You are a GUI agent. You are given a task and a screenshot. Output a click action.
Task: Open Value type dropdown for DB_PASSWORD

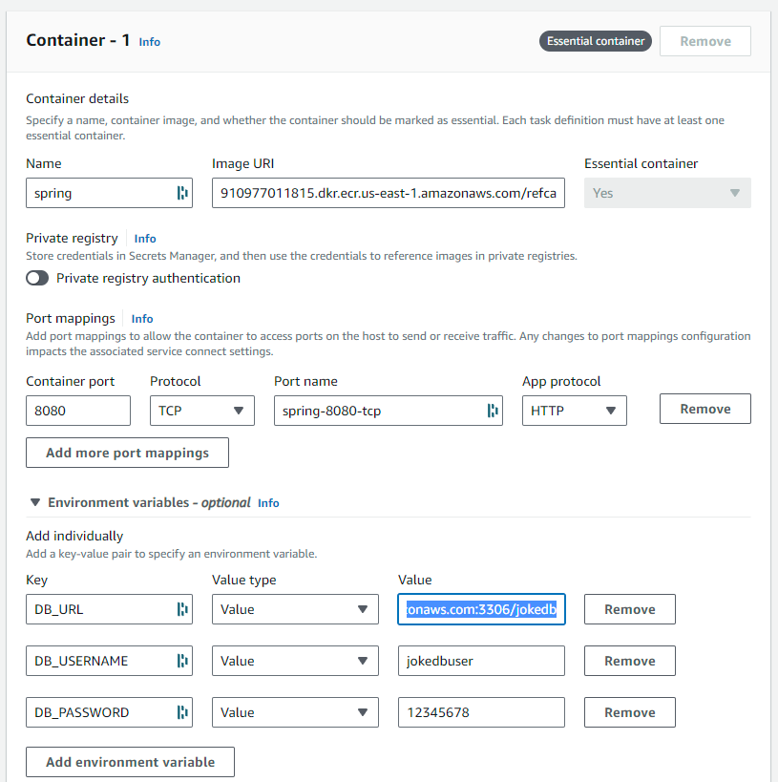click(294, 712)
